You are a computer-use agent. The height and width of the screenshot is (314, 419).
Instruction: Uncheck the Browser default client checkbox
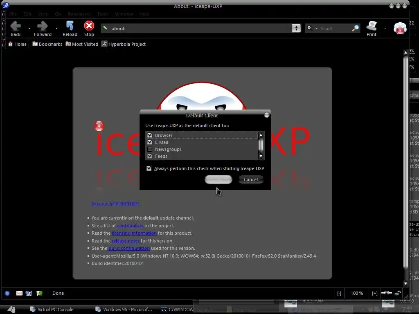pos(150,135)
